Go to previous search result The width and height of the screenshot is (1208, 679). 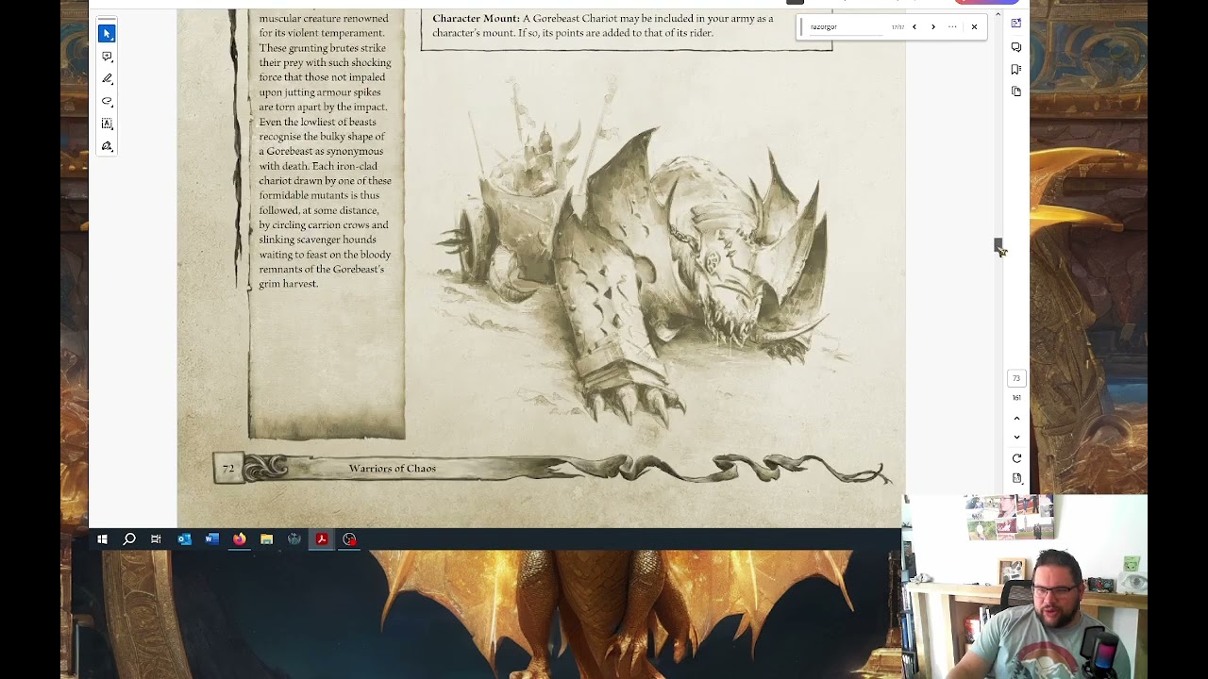click(x=914, y=26)
